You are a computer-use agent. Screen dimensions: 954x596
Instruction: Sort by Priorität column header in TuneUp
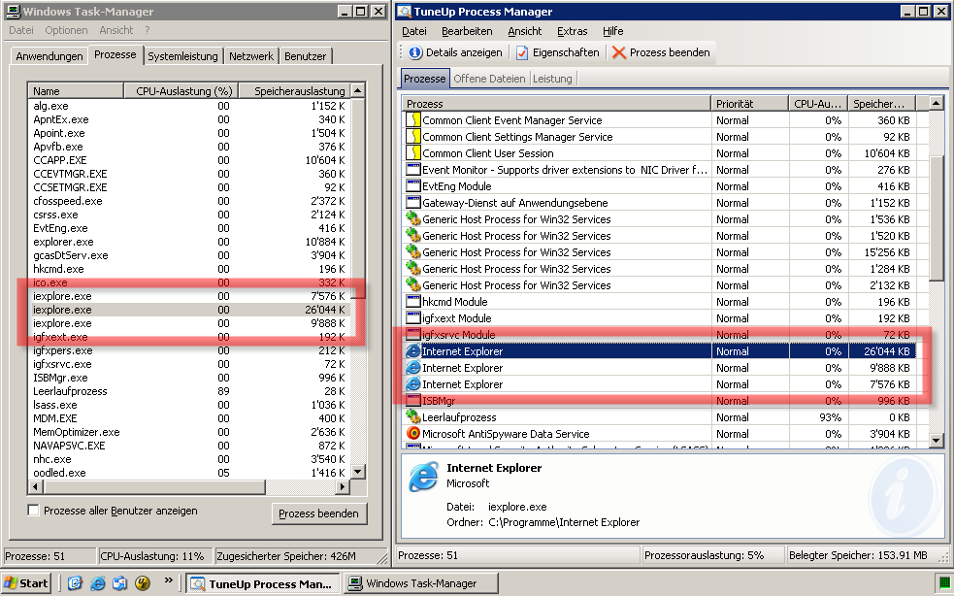click(x=749, y=104)
